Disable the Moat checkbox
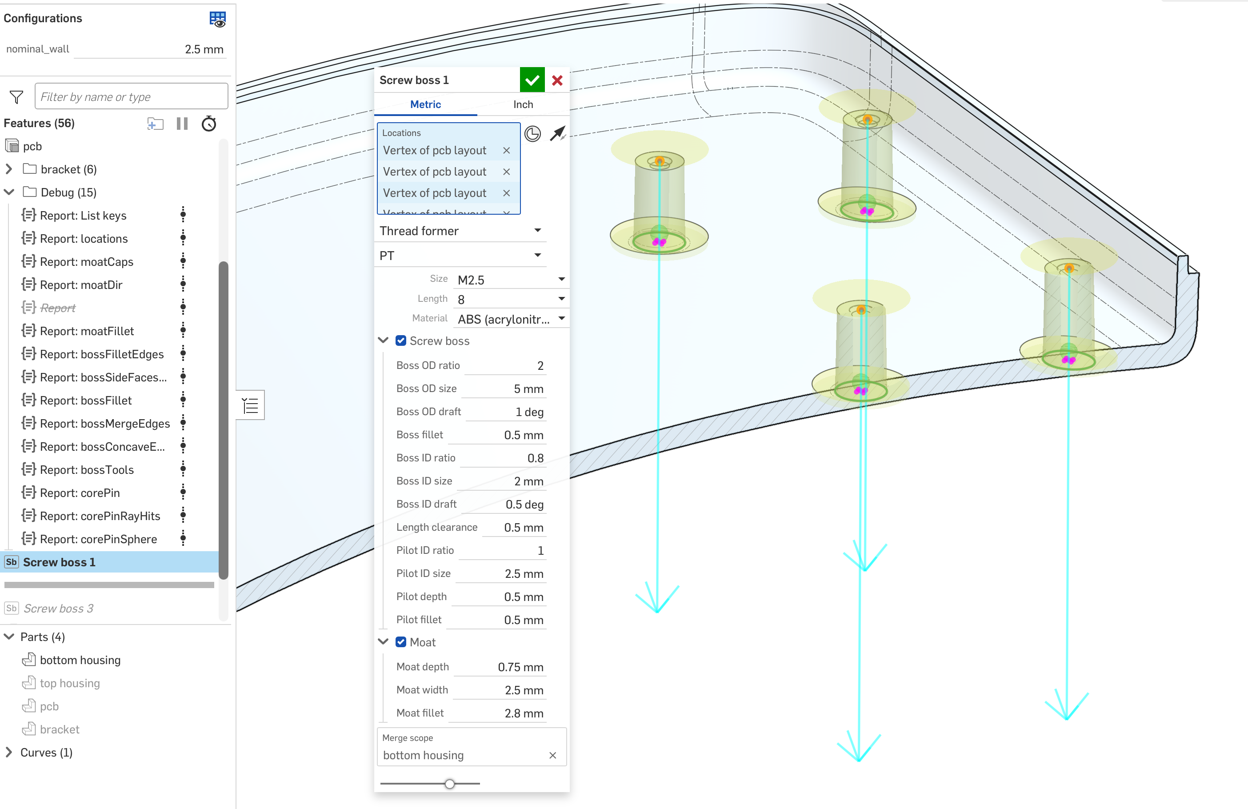Screen dimensions: 1248x809 coord(400,642)
